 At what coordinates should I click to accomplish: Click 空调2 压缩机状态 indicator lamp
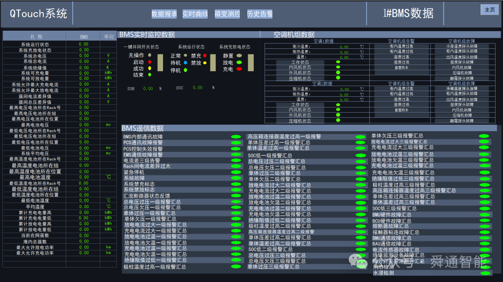pos(338,120)
